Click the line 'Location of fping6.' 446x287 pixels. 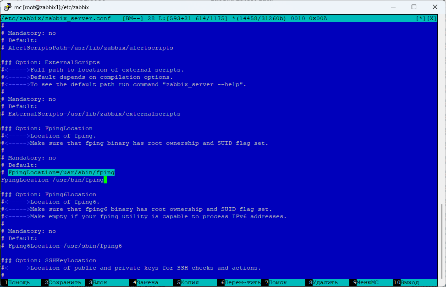tap(50, 202)
